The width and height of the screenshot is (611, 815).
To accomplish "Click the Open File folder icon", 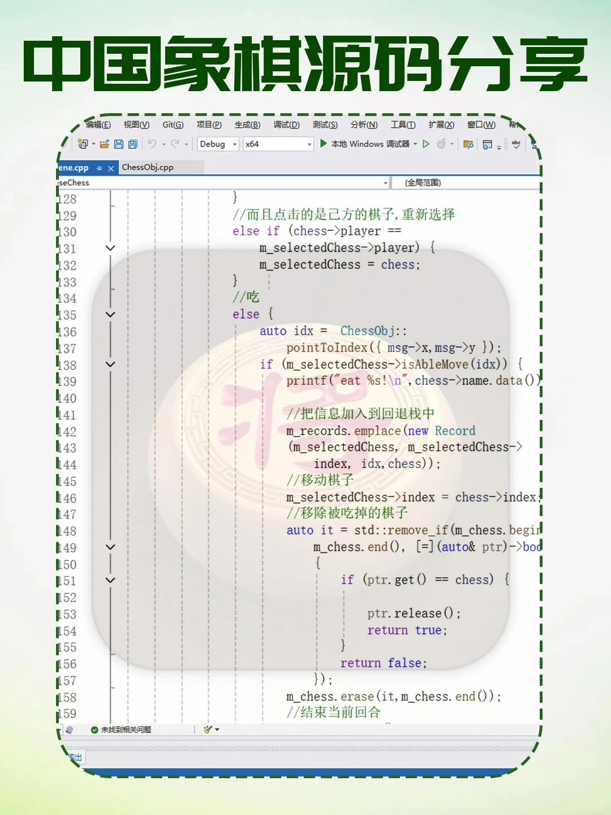I will [x=105, y=144].
